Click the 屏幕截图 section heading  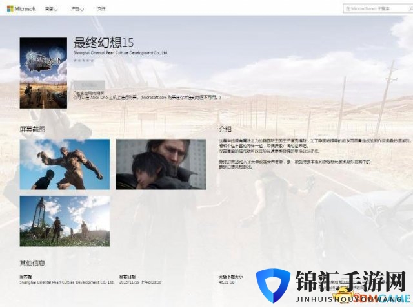pyautogui.click(x=32, y=129)
